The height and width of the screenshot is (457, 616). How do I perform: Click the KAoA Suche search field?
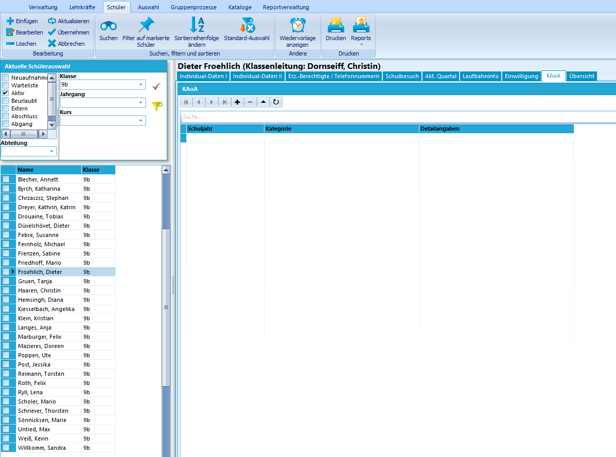point(398,117)
